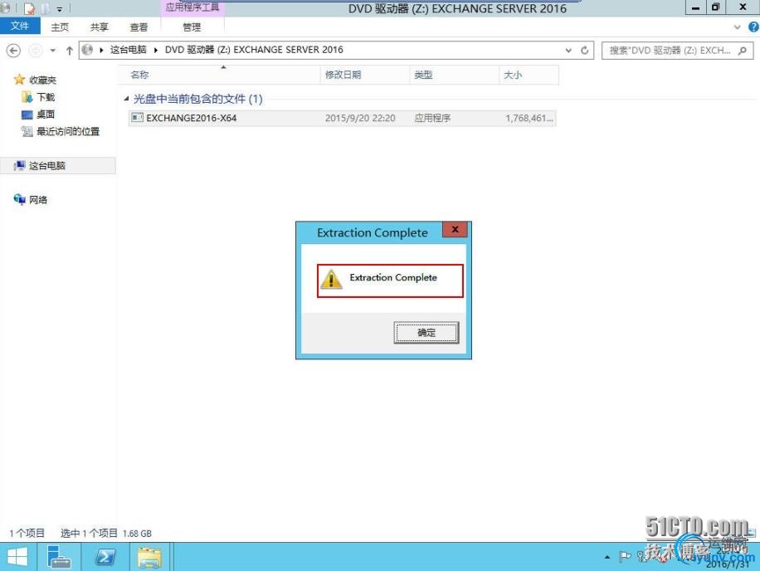Sort files by the 大小 column
760x571 pixels.
529,75
